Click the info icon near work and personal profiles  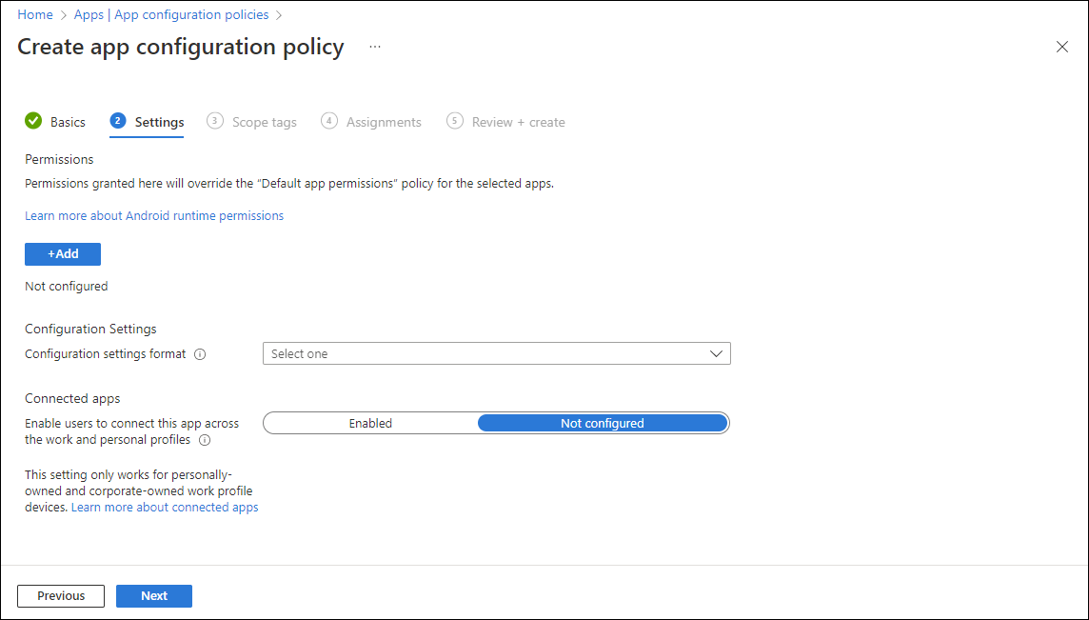205,440
